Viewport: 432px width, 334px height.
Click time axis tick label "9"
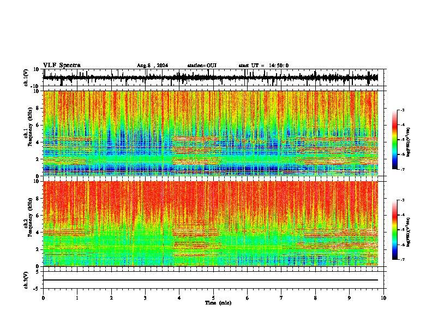tap(349, 298)
